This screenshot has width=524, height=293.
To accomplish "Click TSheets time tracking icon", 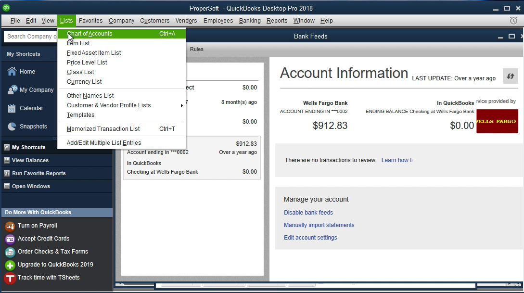I will pos(10,278).
